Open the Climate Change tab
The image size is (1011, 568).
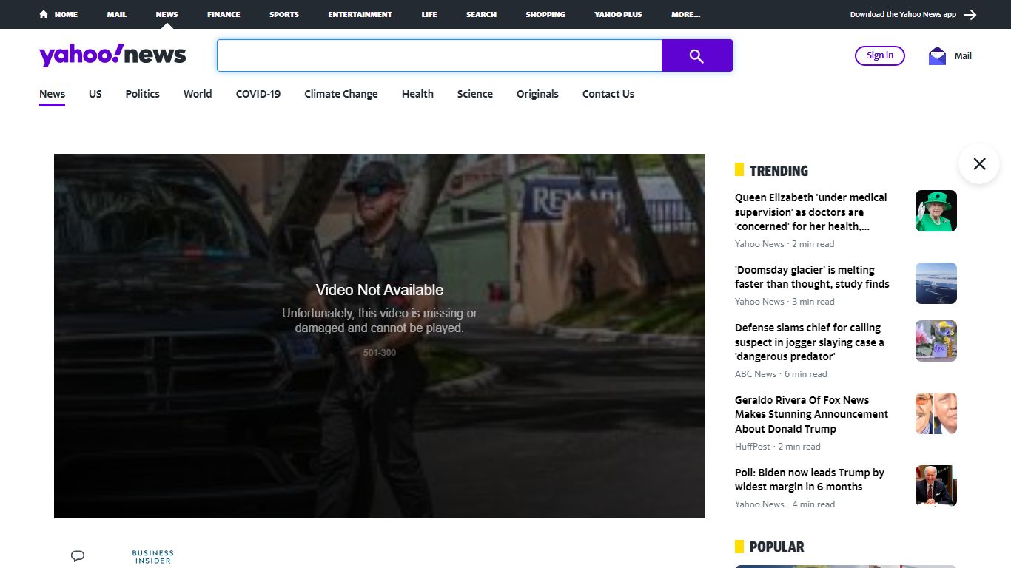tap(341, 94)
